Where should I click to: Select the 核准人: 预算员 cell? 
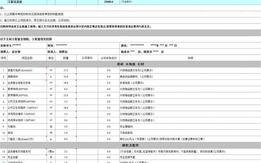pos(83,52)
